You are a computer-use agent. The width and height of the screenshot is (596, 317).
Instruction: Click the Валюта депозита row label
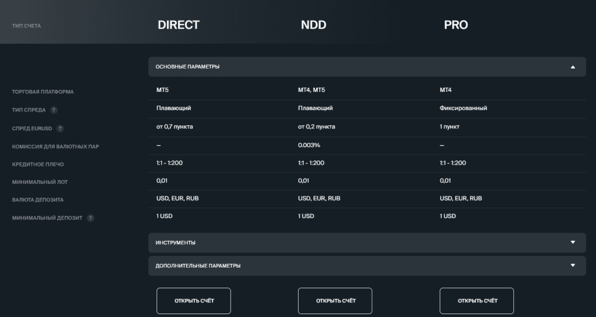[38, 200]
